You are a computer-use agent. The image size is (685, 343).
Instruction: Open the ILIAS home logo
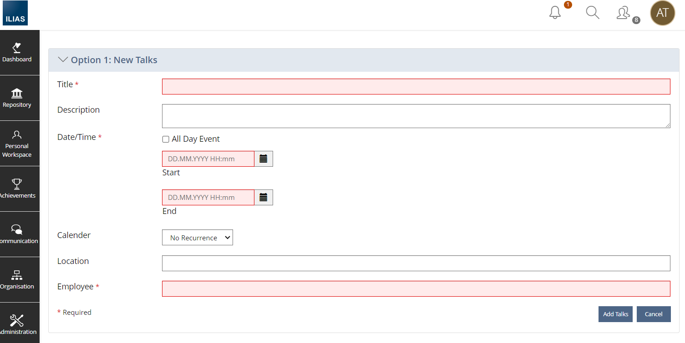point(15,13)
